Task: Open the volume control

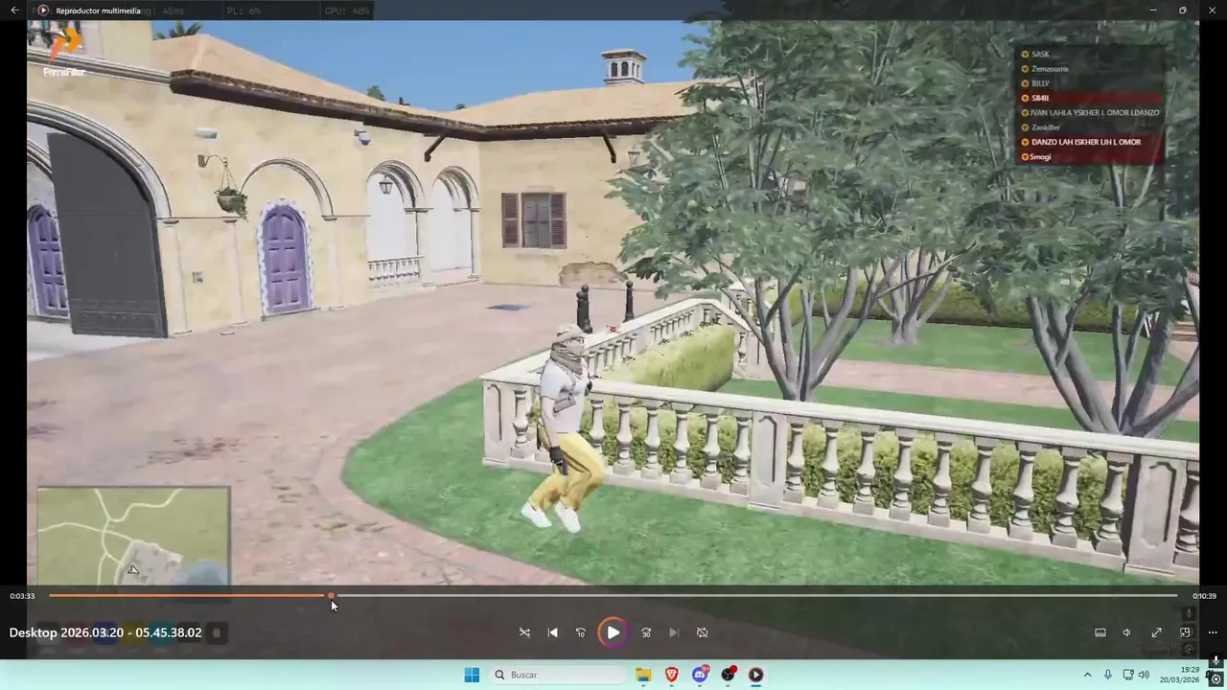Action: [x=1127, y=632]
